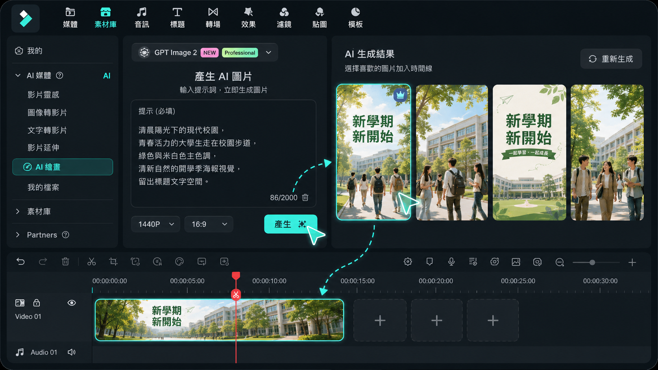The image size is (658, 370).
Task: Mute Audio 01 track speaker icon
Action: tap(71, 352)
